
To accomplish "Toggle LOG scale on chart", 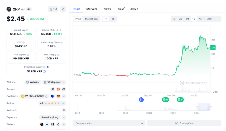I will (x=209, y=19).
